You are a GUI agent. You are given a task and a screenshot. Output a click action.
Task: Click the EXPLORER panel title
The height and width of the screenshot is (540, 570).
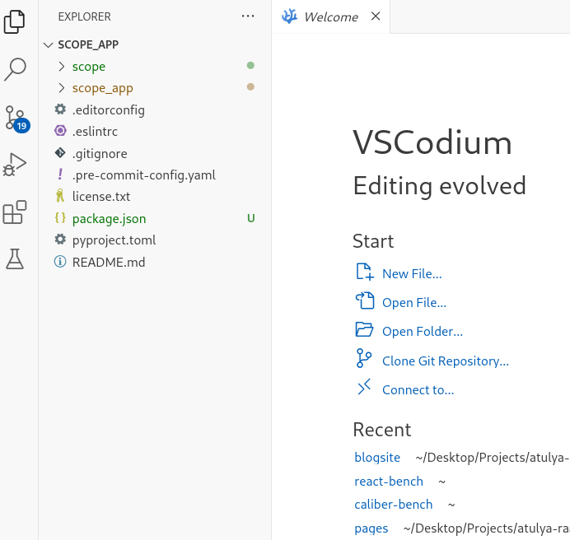click(x=84, y=16)
